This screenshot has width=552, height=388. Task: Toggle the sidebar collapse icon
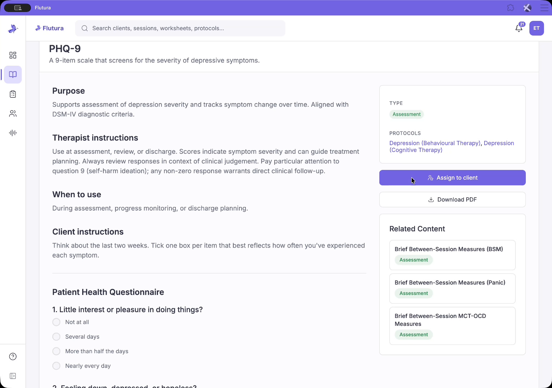(x=13, y=376)
